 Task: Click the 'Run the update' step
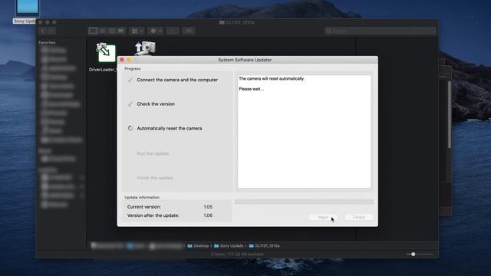click(x=153, y=153)
